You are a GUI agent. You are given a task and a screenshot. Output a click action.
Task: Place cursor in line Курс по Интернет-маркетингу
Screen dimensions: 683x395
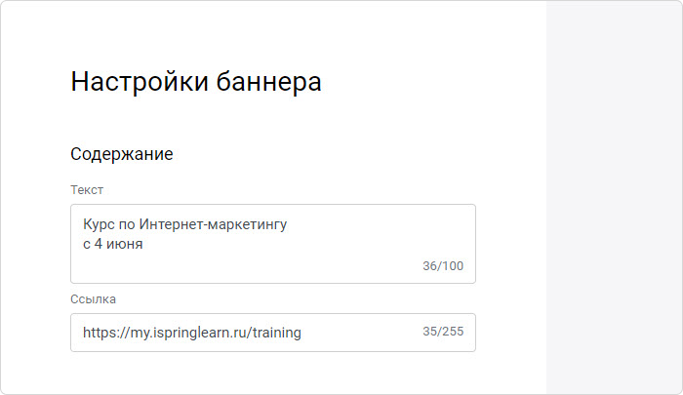point(184,224)
